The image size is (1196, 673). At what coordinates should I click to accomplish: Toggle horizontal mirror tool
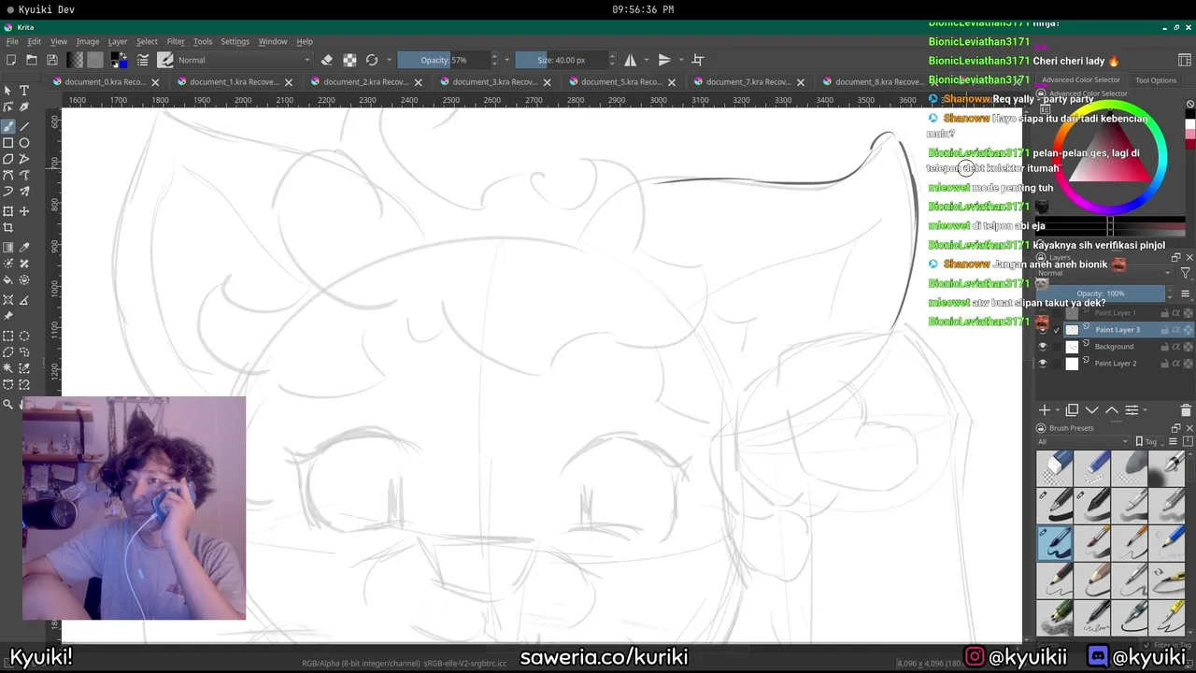631,60
